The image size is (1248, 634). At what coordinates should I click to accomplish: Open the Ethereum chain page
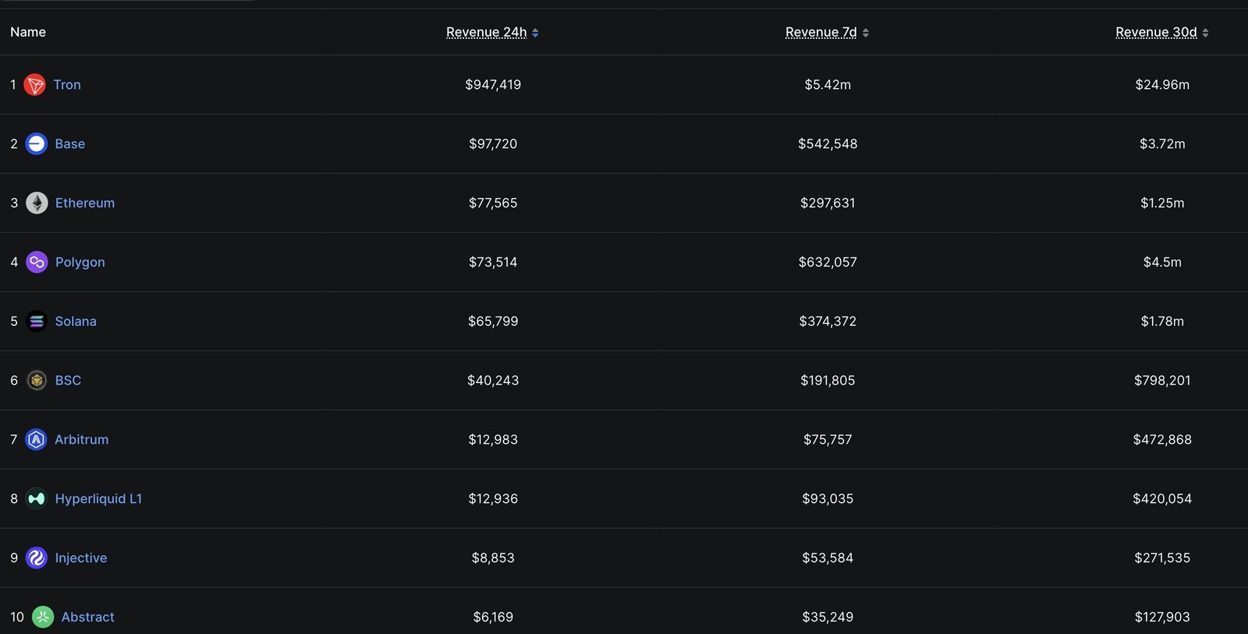[x=85, y=204]
